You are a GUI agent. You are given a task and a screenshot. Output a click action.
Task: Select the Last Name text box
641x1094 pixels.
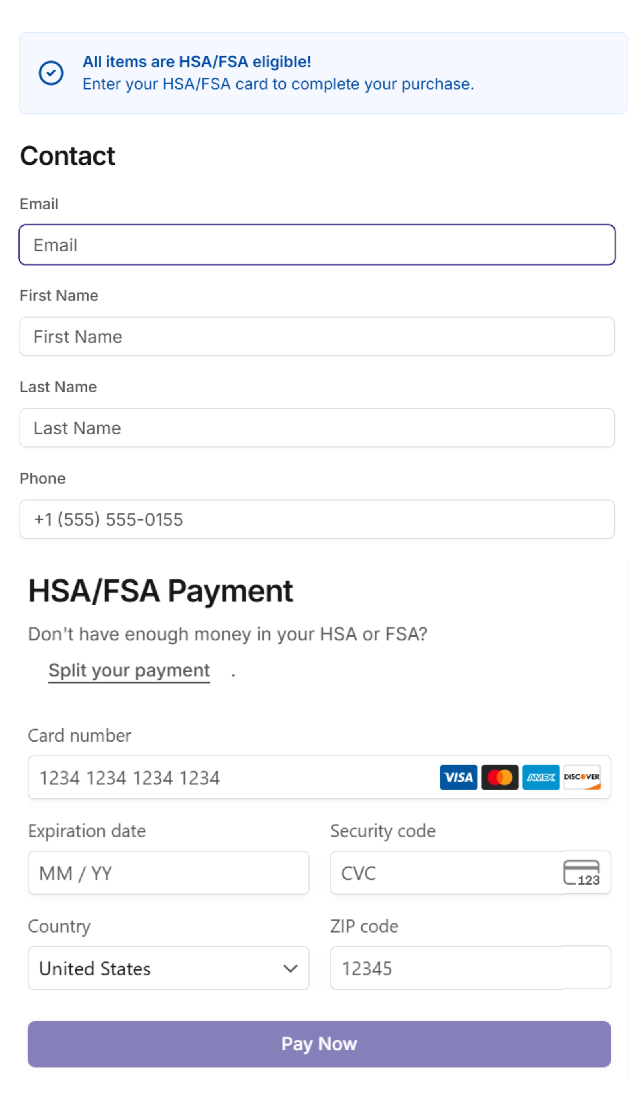[x=316, y=428]
